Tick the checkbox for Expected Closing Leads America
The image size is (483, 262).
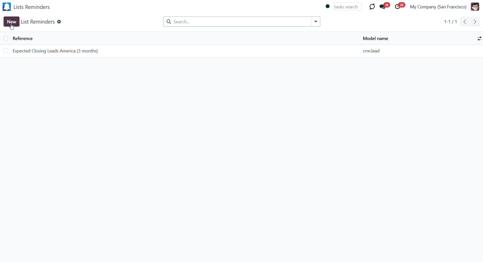tap(6, 51)
